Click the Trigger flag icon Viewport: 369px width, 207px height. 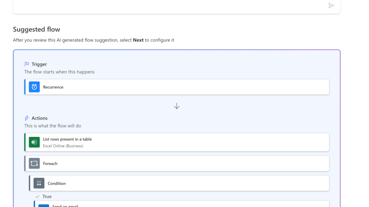(27, 64)
